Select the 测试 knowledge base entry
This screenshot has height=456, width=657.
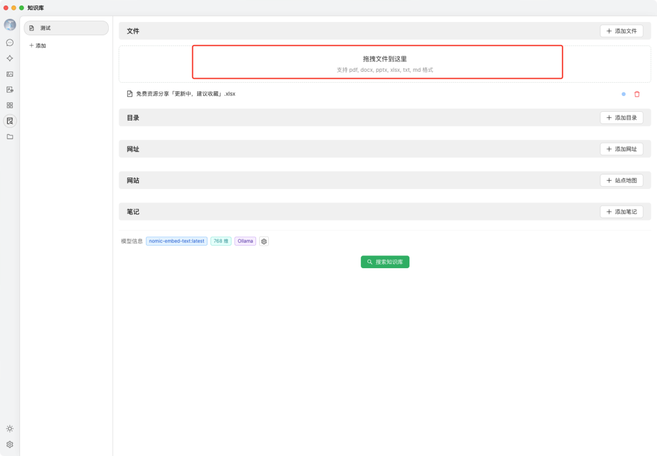66,28
